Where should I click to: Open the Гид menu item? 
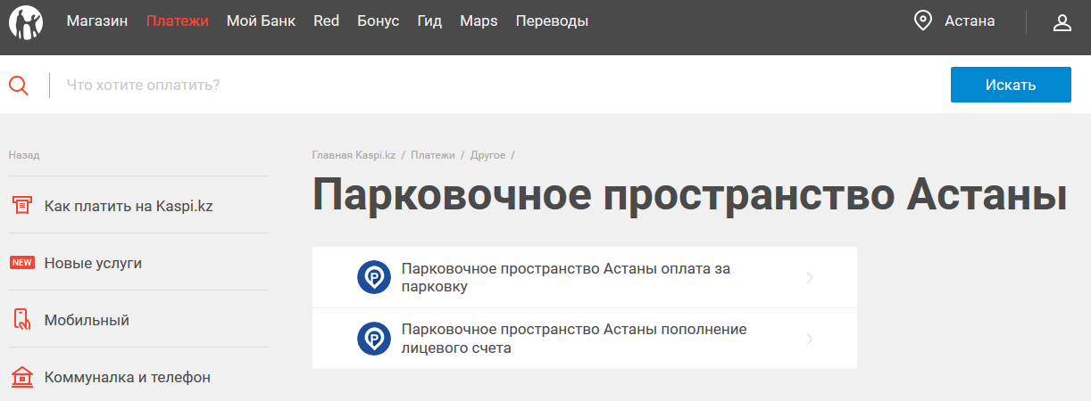(x=429, y=20)
